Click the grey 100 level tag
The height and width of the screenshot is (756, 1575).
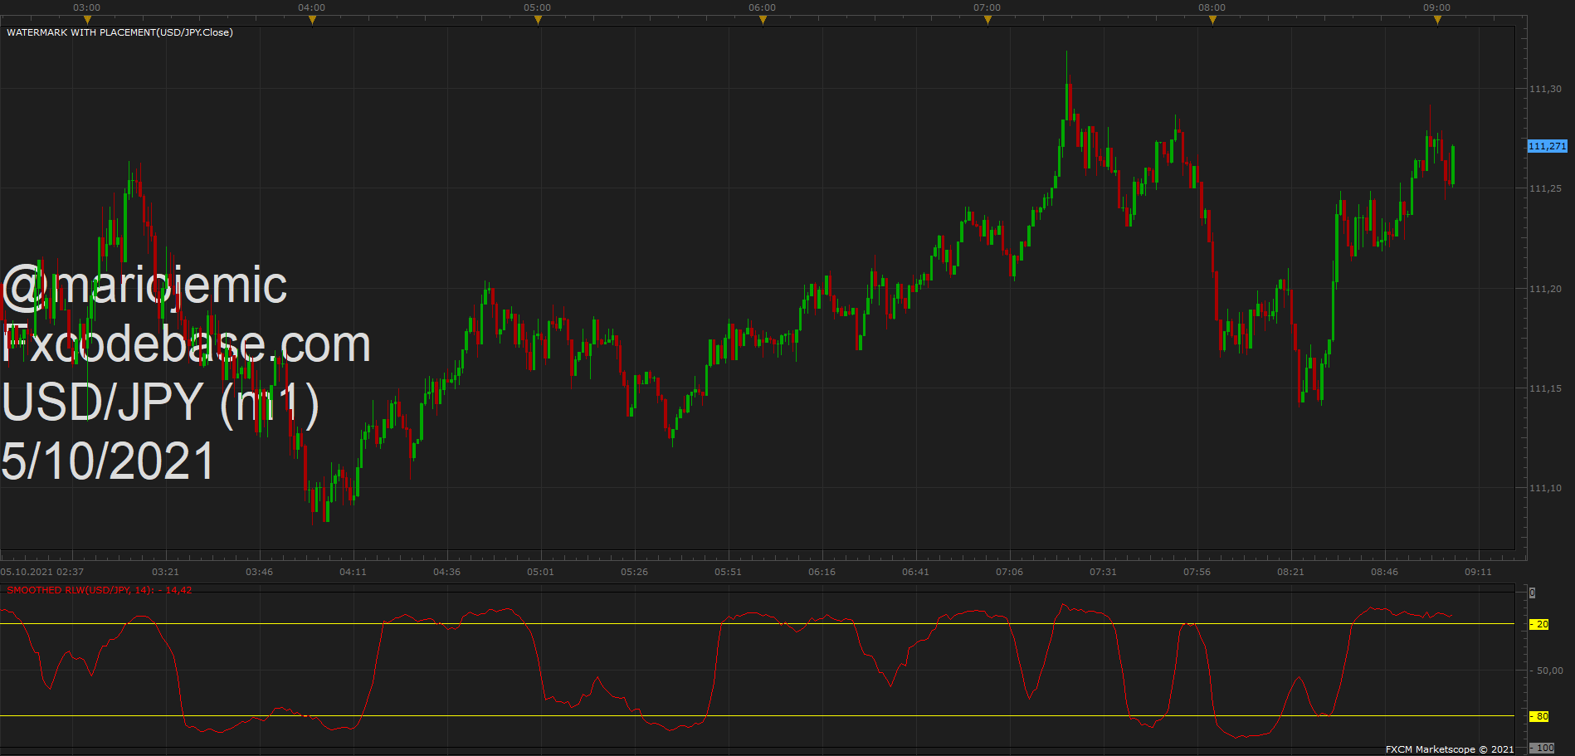click(x=1542, y=748)
